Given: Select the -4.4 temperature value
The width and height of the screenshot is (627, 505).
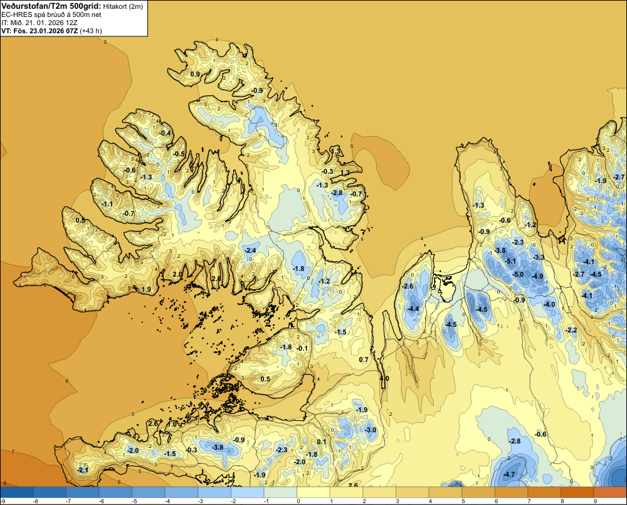Looking at the screenshot, I should [x=413, y=309].
